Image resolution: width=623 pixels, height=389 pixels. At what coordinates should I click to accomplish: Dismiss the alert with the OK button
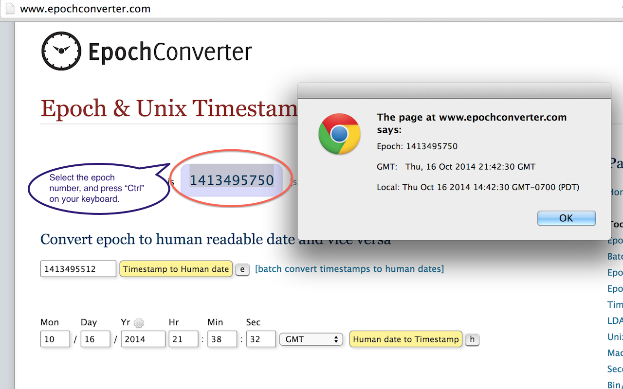click(x=566, y=218)
